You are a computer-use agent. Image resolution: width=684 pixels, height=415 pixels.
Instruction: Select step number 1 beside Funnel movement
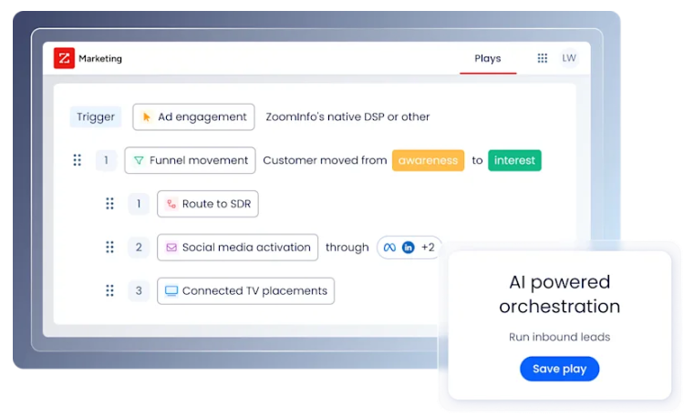pos(106,160)
